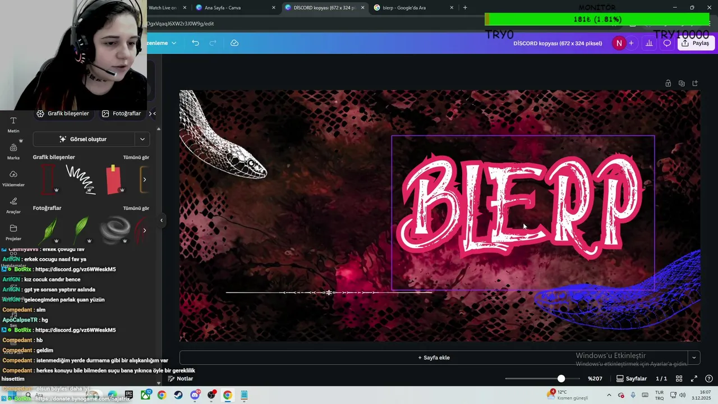Duplicate the page with copy icon
Image resolution: width=718 pixels, height=404 pixels.
pyautogui.click(x=682, y=84)
